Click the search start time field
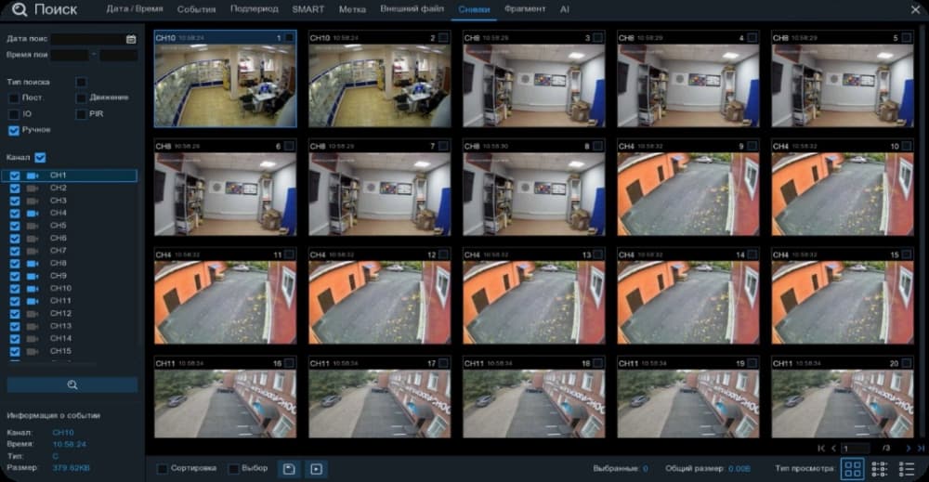This screenshot has width=929, height=482. tap(70, 56)
